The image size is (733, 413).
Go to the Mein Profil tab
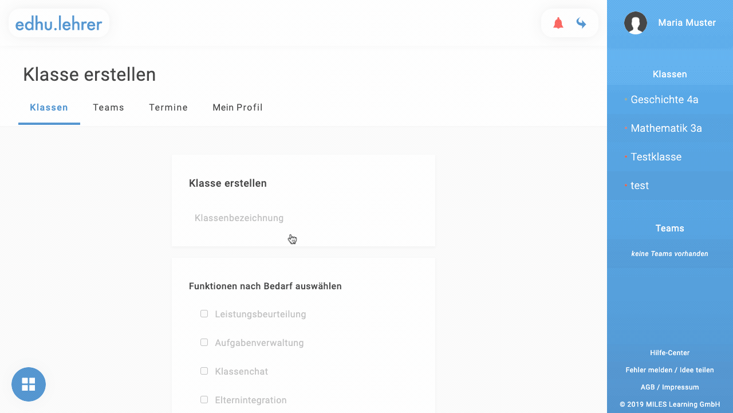[x=238, y=108]
